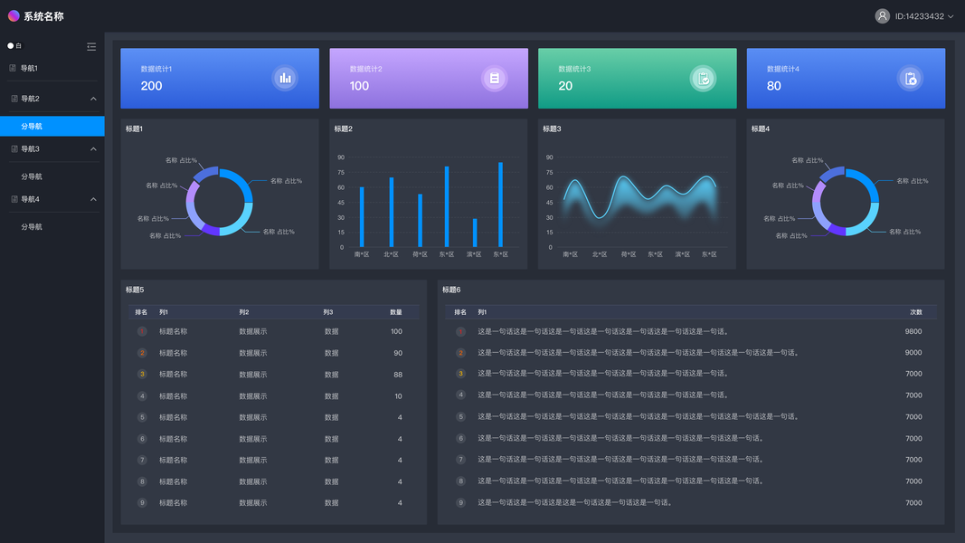Click the 导航3 document icon
Viewport: 965px width, 543px height.
(x=14, y=149)
